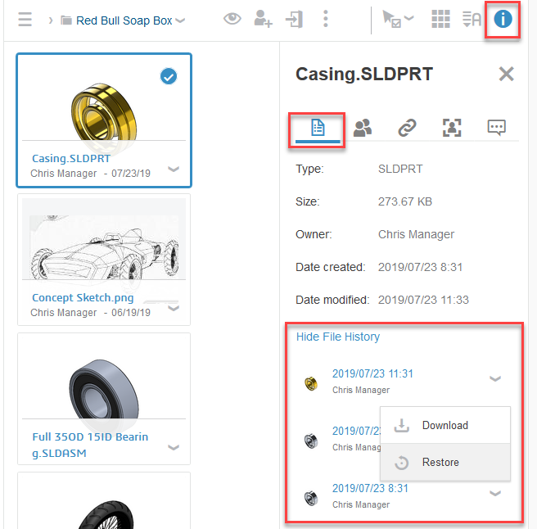Click the sort alphabetically icon
Screen dimensions: 537x529
(472, 20)
